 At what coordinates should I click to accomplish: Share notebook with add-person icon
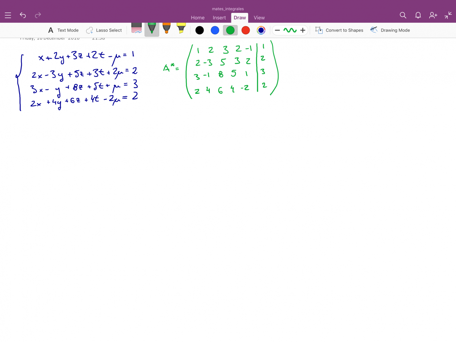tap(433, 15)
